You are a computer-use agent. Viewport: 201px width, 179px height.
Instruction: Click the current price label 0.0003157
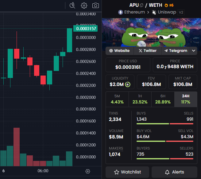tap(86, 29)
